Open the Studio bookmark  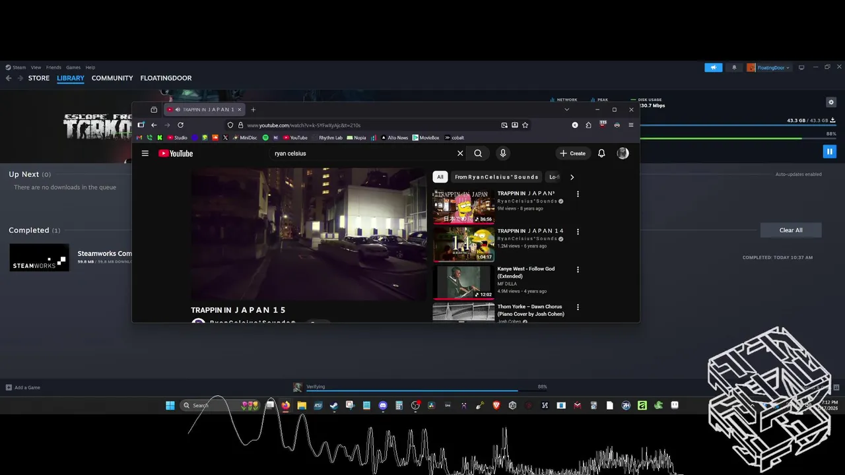click(x=178, y=138)
